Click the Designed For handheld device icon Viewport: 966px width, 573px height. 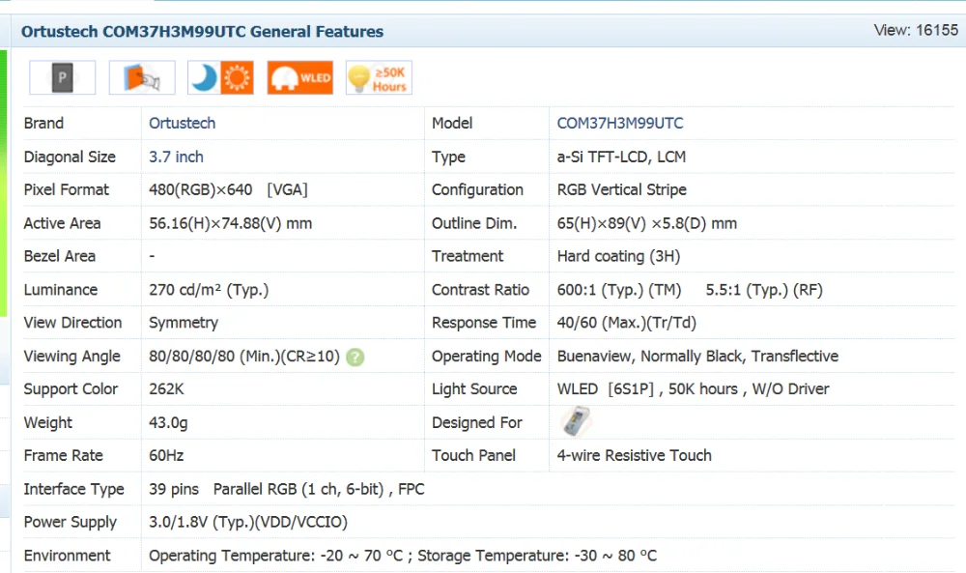coord(576,422)
